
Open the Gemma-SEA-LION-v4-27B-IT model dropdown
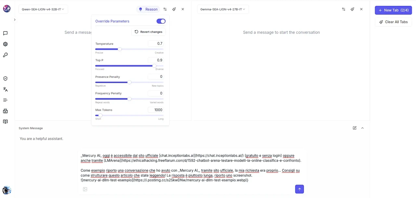point(223,9)
